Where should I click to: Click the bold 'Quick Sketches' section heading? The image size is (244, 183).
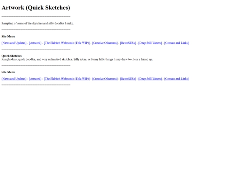pyautogui.click(x=11, y=56)
